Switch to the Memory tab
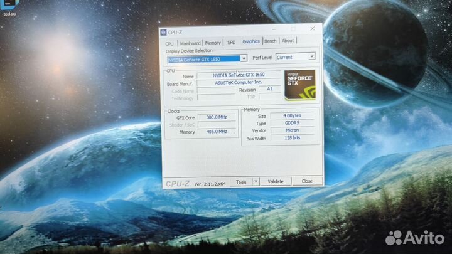Viewport: 452px width, 254px height. click(213, 43)
